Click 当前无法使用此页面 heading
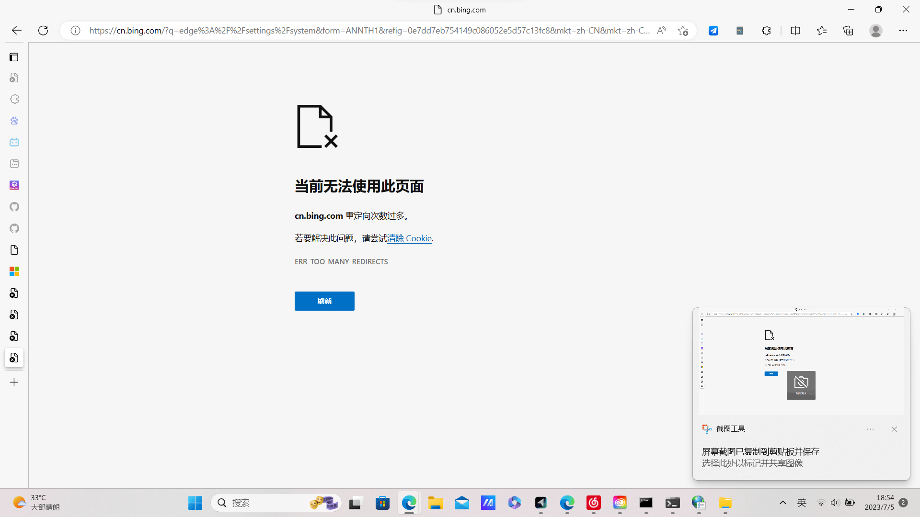920x517 pixels. pos(359,187)
